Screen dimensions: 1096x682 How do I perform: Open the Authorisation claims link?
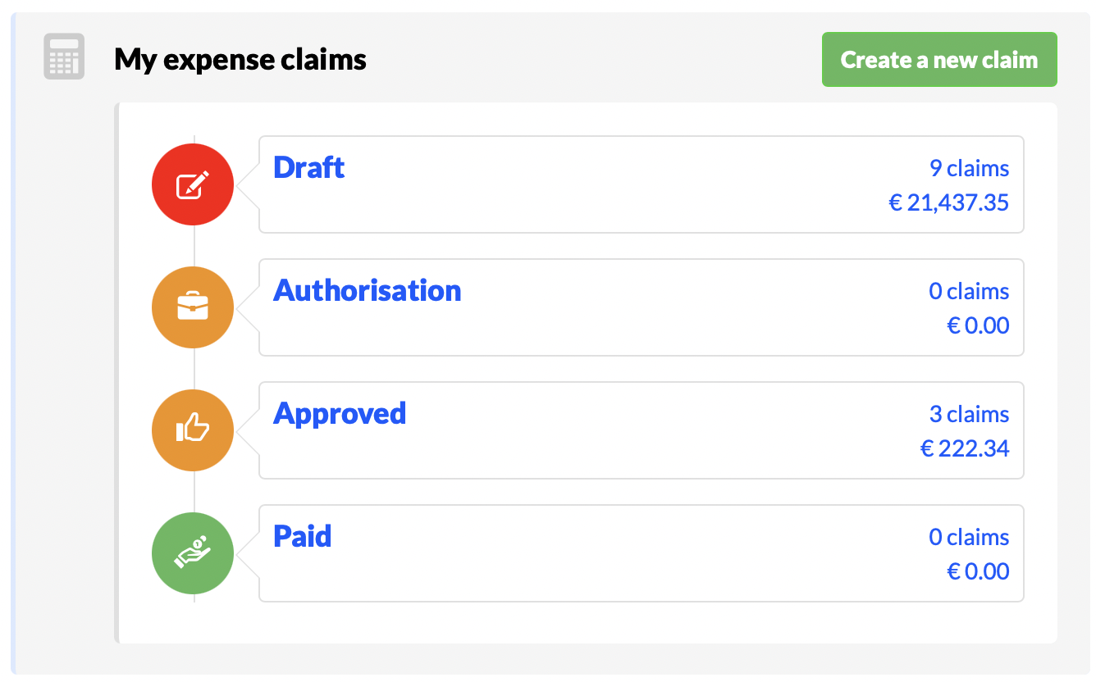pyautogui.click(x=367, y=290)
